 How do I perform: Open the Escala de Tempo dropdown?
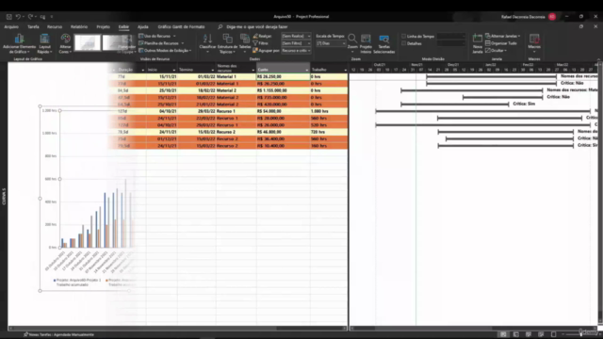pyautogui.click(x=331, y=43)
